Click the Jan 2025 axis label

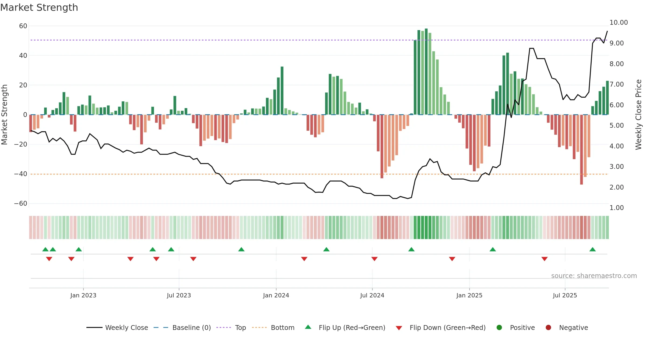tap(469, 295)
